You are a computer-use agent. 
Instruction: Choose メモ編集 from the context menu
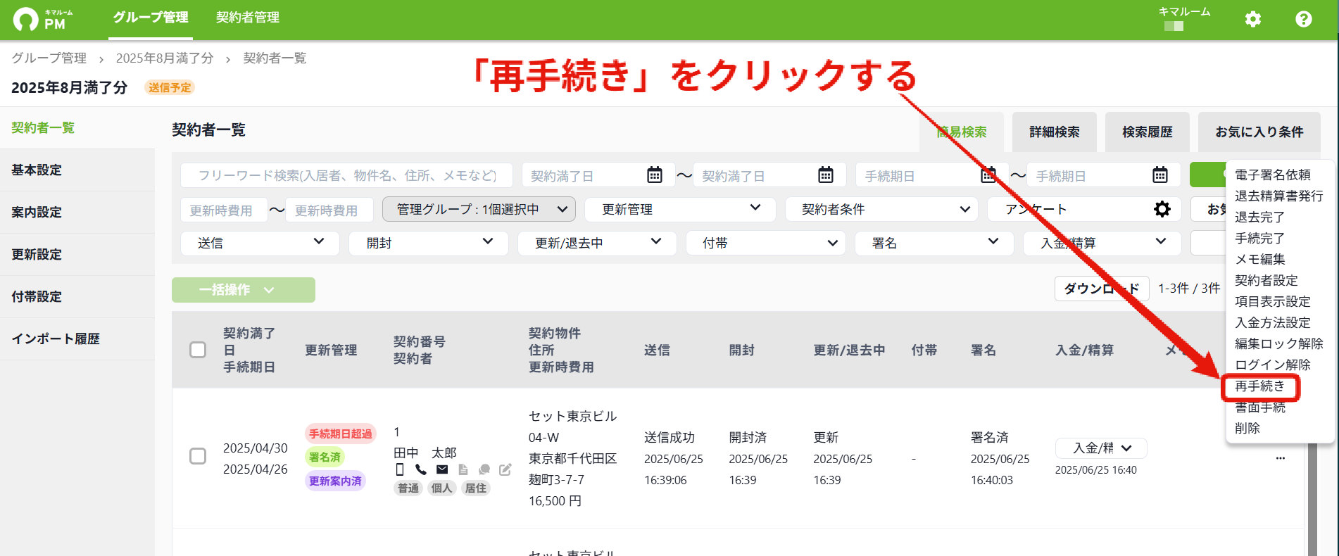[x=1260, y=259]
